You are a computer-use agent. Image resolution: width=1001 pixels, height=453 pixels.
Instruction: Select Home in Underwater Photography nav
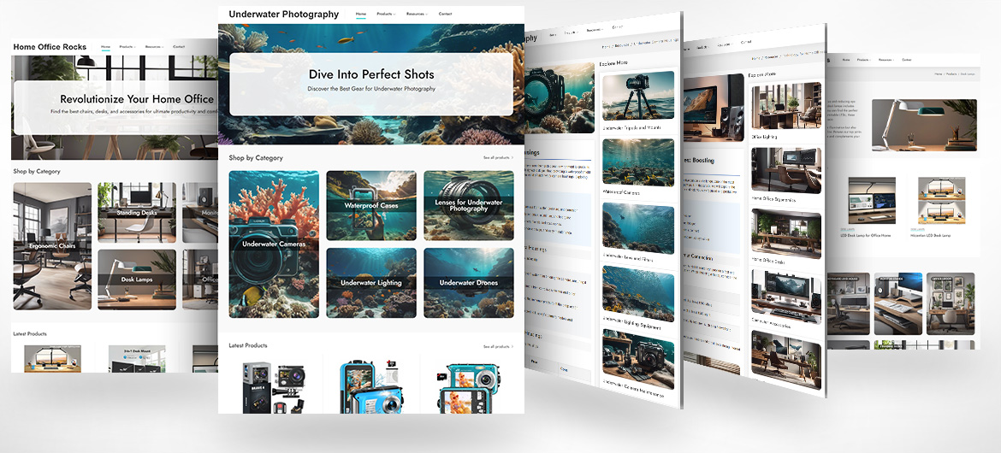[361, 14]
